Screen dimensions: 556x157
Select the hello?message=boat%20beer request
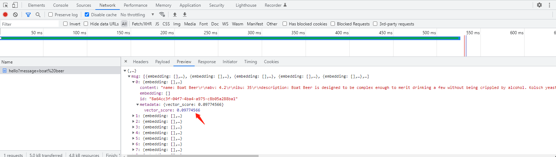[x=60, y=71]
